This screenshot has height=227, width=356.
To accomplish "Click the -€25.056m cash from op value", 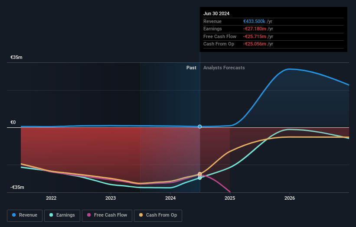I will 255,44.
